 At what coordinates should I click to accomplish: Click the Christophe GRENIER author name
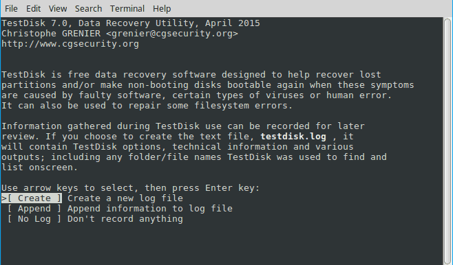(x=51, y=34)
